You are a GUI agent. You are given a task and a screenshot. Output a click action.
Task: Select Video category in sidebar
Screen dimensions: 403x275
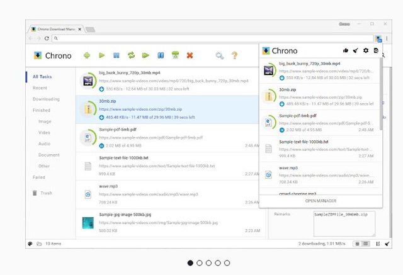pos(44,133)
